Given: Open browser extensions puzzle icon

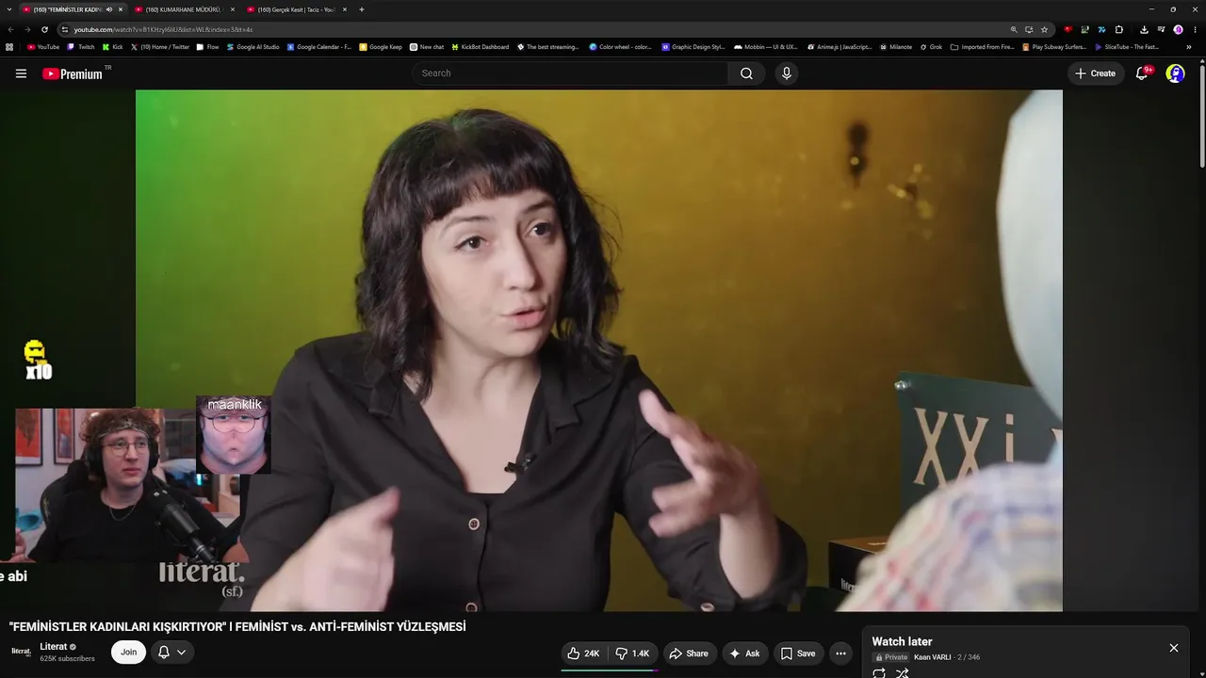Looking at the screenshot, I should [x=1118, y=29].
